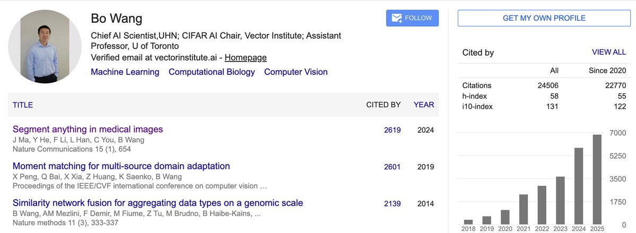Image resolution: width=636 pixels, height=233 pixels.
Task: Open the Homepage link
Action: pos(246,57)
